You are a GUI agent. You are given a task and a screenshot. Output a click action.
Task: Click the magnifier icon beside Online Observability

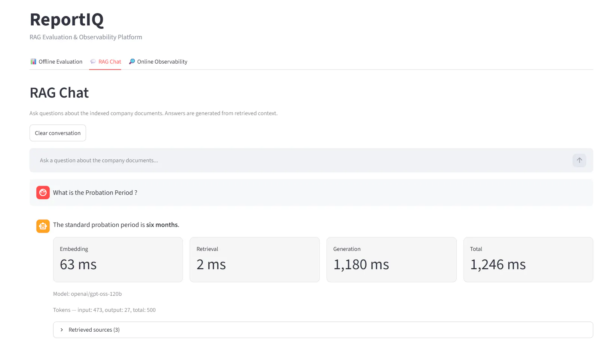[132, 61]
